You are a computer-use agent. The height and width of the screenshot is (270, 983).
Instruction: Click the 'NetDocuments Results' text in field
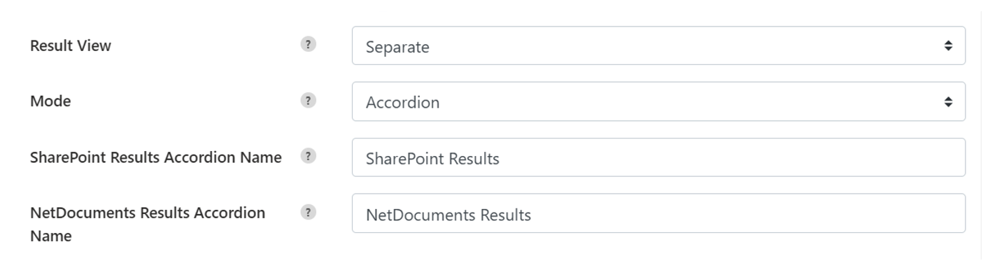pos(448,215)
